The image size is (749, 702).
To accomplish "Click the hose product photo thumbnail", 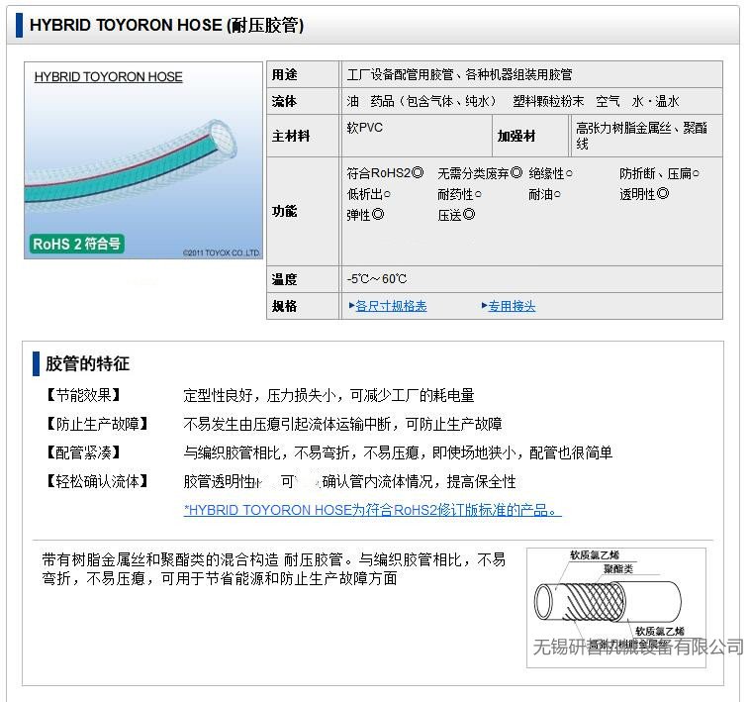I will click(143, 160).
